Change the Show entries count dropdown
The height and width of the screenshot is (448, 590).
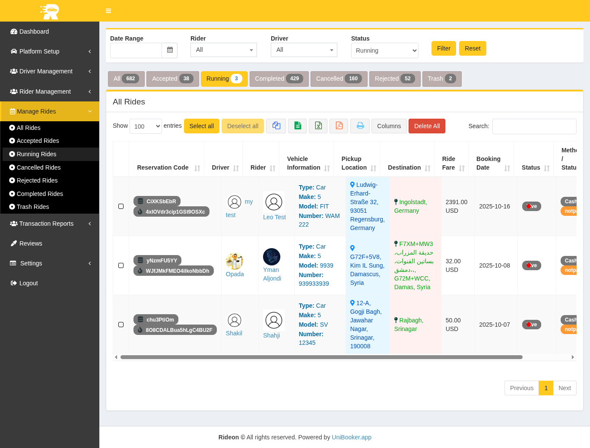146,126
